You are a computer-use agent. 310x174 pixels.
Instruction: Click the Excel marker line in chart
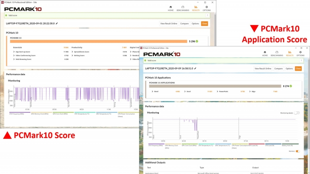(x=180, y=128)
